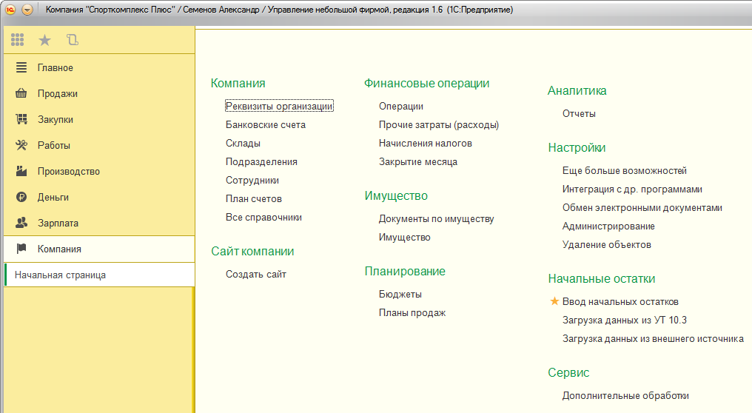Screen dimensions: 752x413
Task: Click Создать сайт link
Action: point(256,275)
